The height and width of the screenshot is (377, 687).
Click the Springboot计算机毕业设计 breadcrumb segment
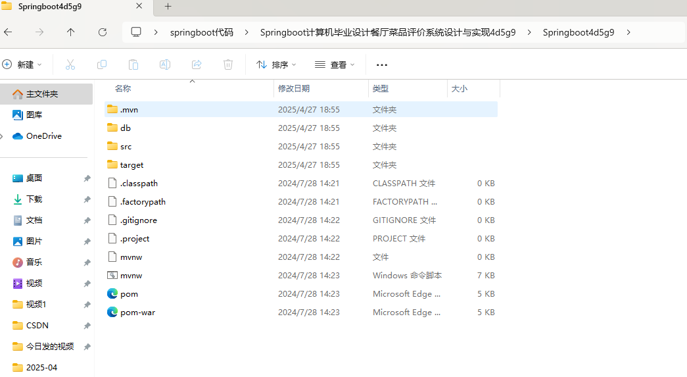[388, 32]
